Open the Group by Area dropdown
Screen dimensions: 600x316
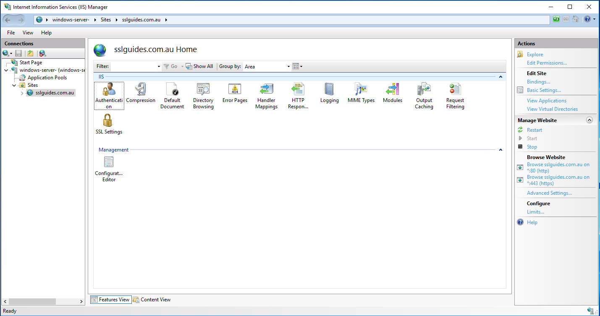pos(287,66)
